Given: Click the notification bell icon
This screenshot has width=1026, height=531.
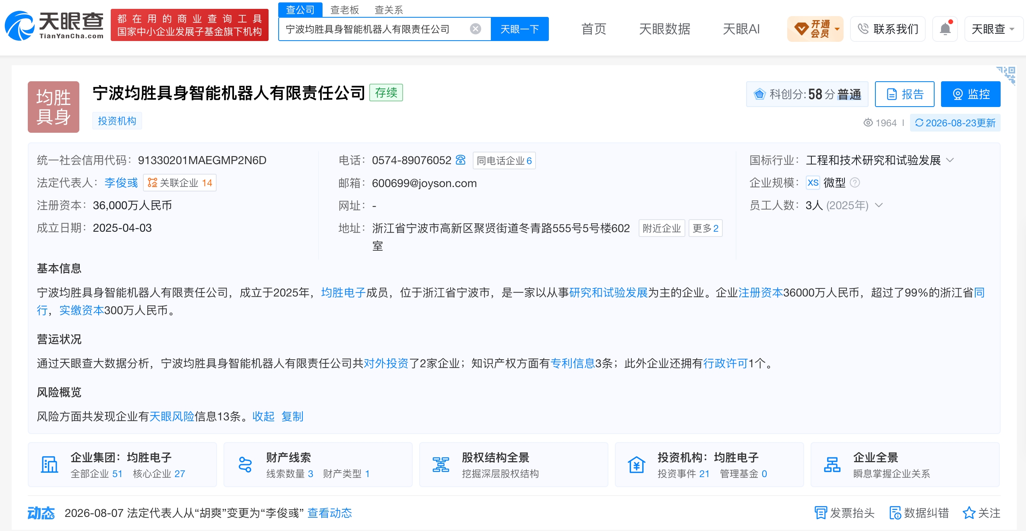Looking at the screenshot, I should pyautogui.click(x=945, y=29).
